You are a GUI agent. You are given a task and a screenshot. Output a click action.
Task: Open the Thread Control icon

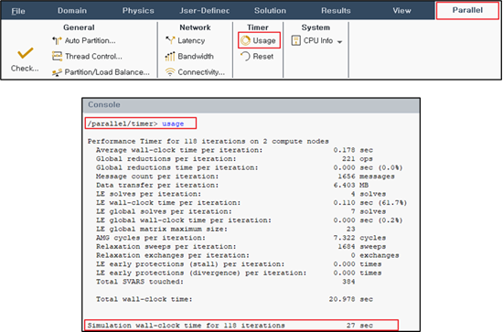click(x=57, y=57)
